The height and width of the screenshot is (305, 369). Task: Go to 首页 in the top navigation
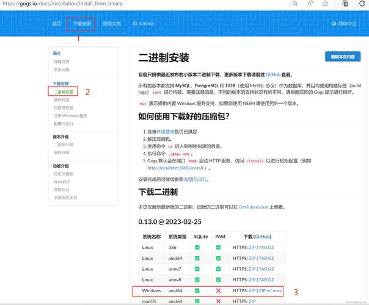click(x=57, y=24)
